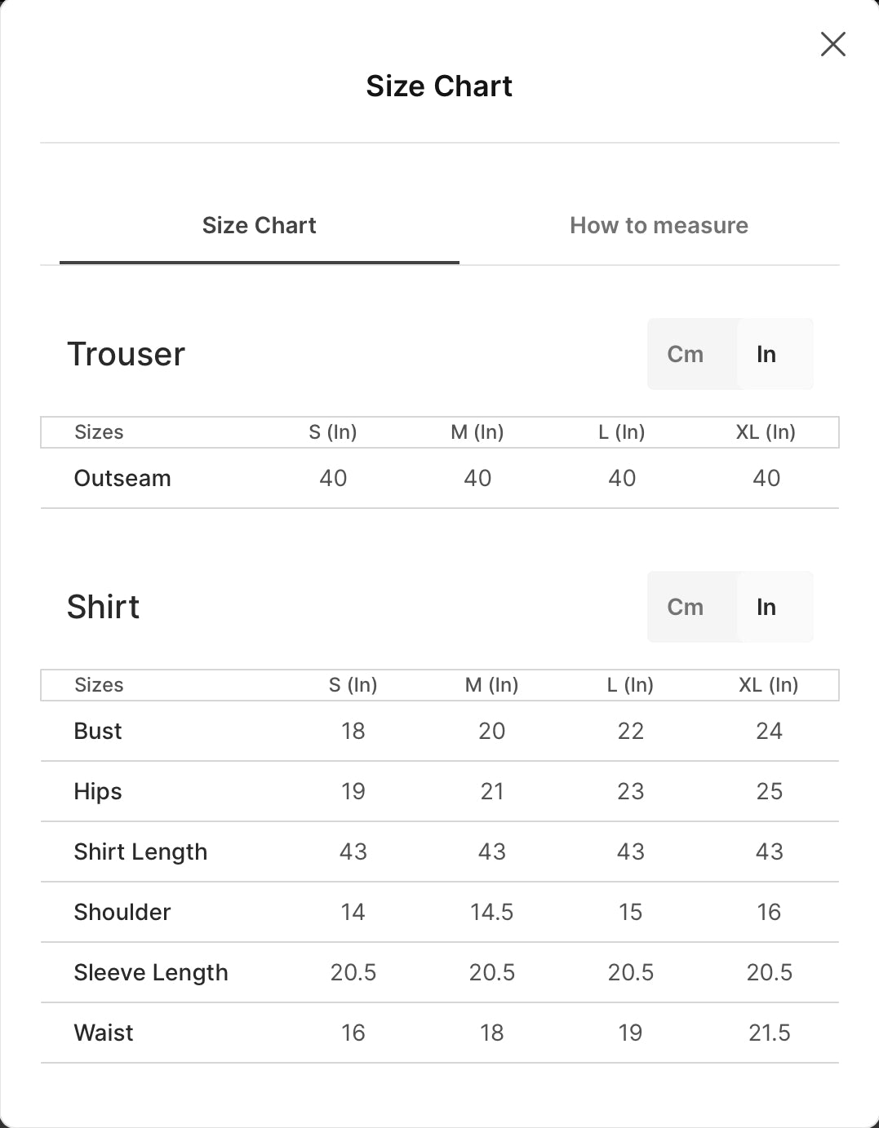Click the Shirt section heading
This screenshot has height=1128, width=879.
104,607
